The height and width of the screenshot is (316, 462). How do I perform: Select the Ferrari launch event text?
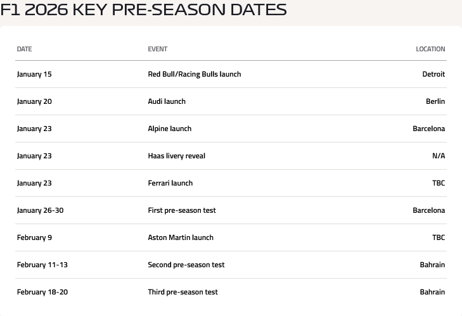point(170,183)
